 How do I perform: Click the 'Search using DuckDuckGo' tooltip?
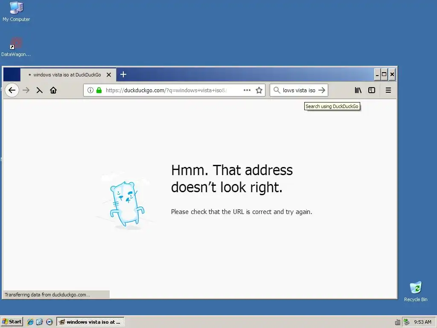click(x=332, y=106)
